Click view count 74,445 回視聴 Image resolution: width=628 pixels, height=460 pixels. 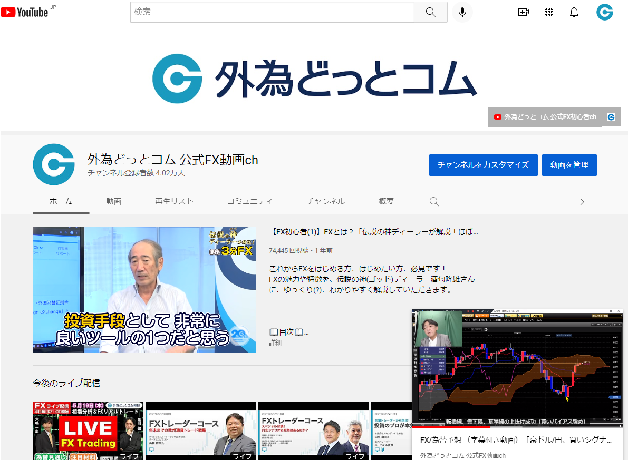288,251
